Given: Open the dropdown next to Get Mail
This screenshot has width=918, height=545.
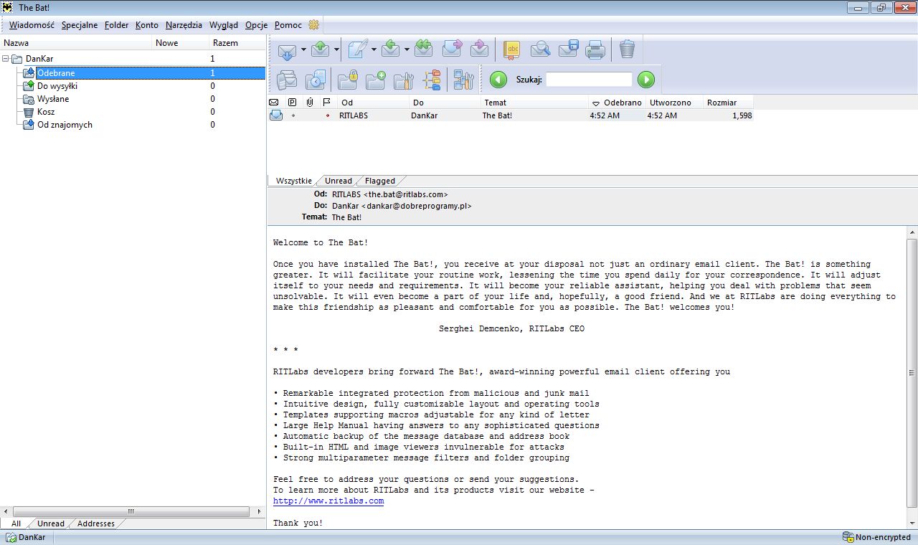Looking at the screenshot, I should [x=303, y=49].
